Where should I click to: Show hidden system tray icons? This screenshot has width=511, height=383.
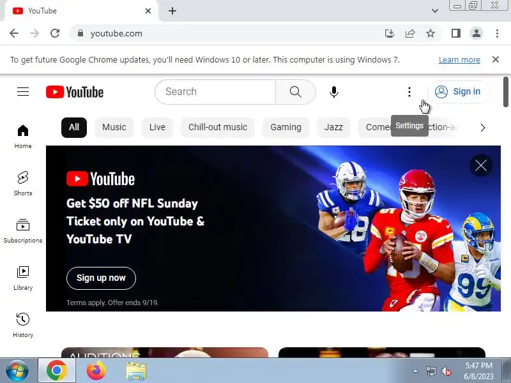click(415, 371)
